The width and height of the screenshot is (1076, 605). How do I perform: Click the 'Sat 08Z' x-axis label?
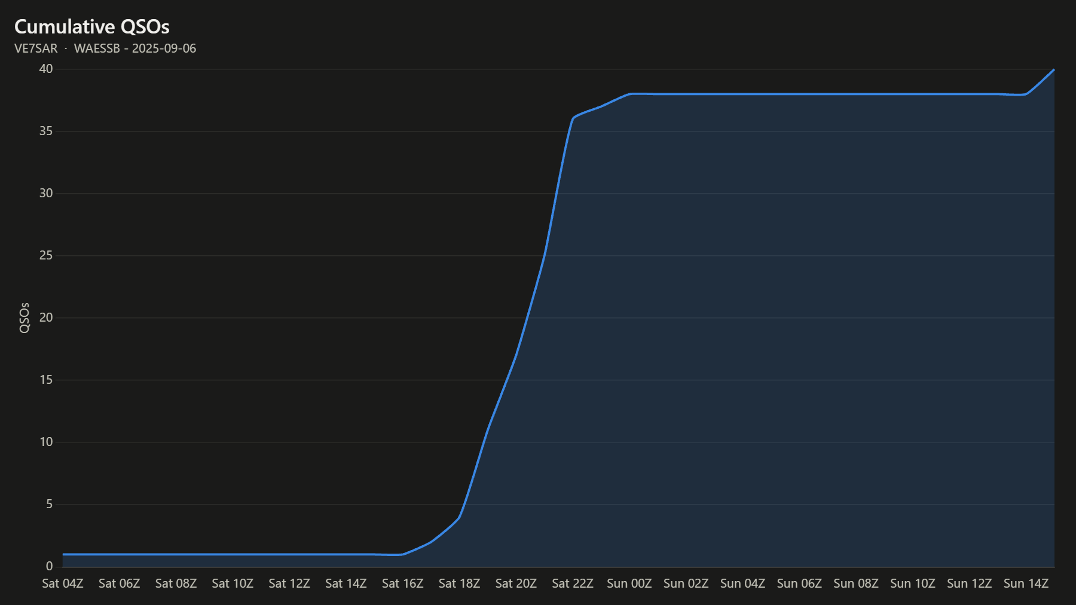(x=176, y=583)
